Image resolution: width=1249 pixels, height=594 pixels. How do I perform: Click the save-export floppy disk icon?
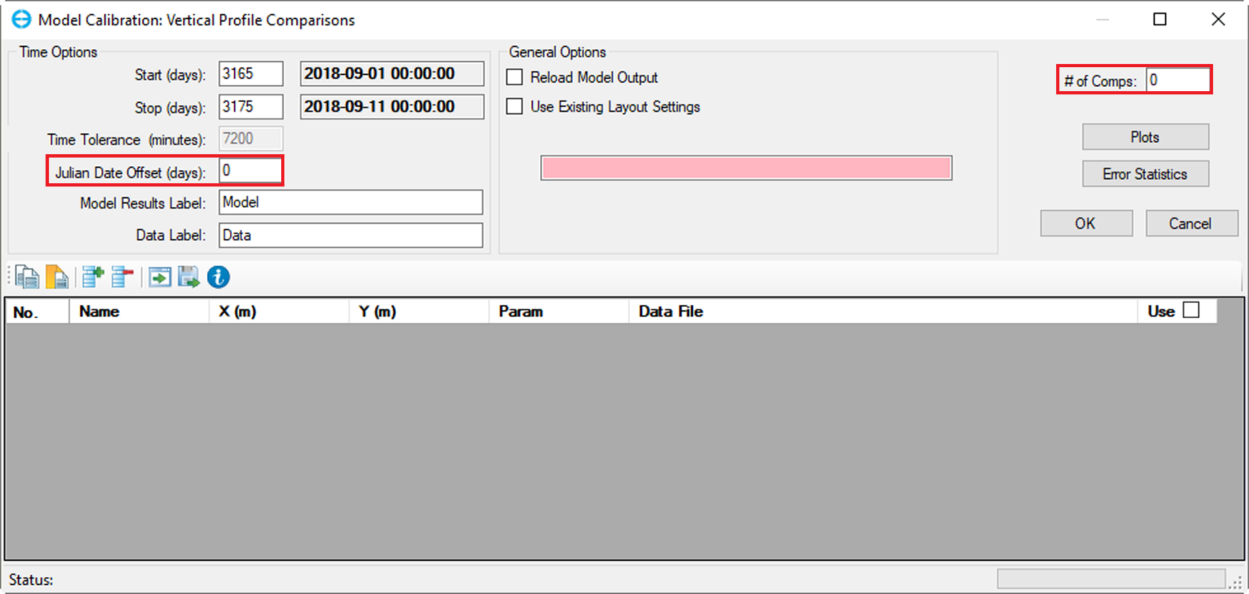[189, 277]
